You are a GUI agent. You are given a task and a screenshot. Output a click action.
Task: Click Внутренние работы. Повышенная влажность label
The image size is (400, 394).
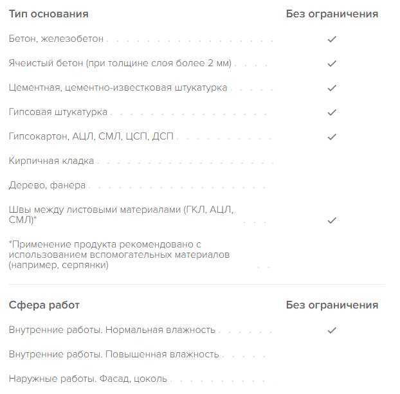coord(114,354)
